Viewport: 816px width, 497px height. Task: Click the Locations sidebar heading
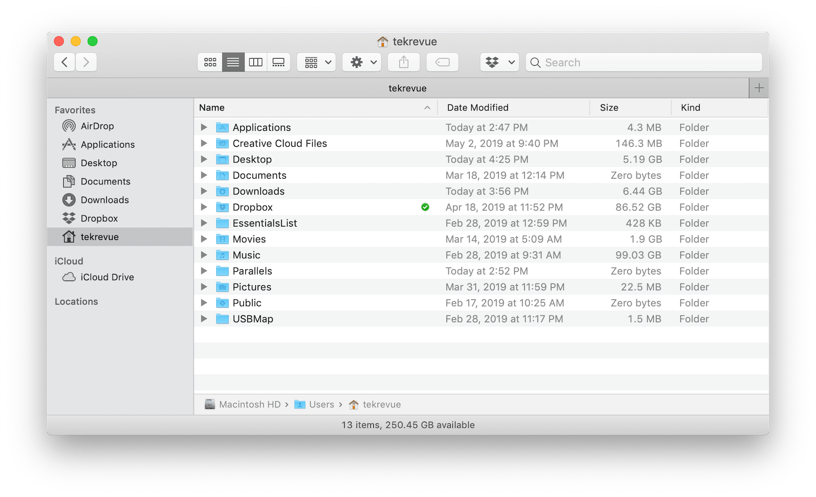pyautogui.click(x=76, y=301)
